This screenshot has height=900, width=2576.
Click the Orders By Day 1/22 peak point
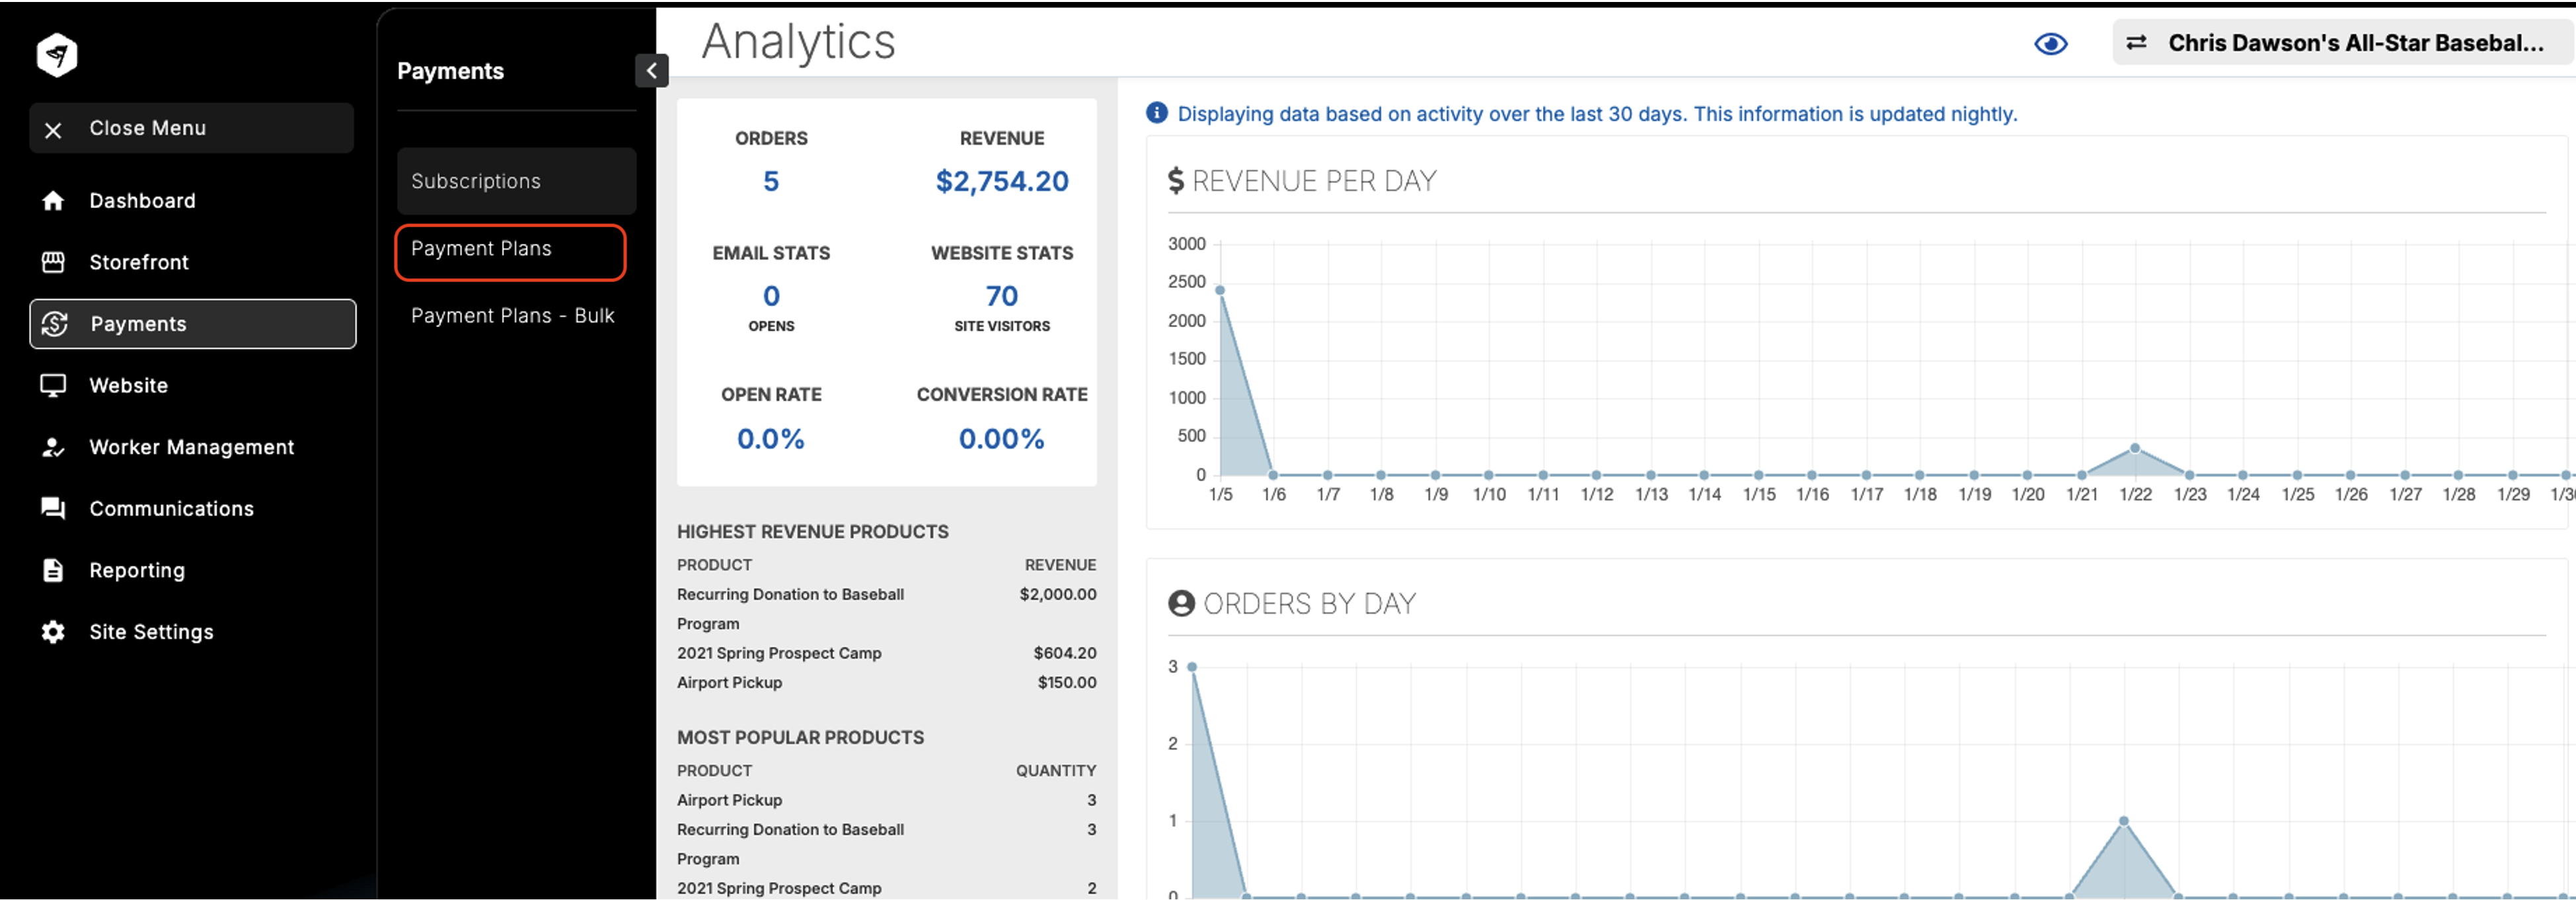point(2124,821)
